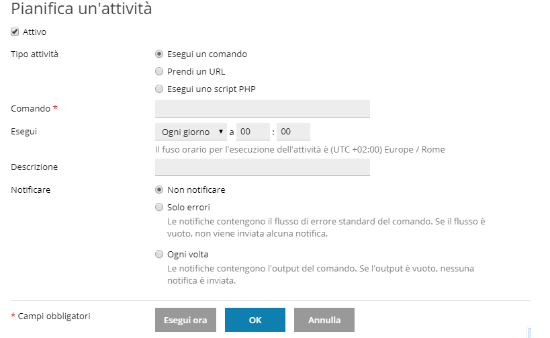Click the hour input field
Screen dimensions: 550x338
(x=253, y=132)
